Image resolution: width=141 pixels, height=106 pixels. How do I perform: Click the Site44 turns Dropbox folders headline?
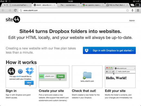coord(70,31)
